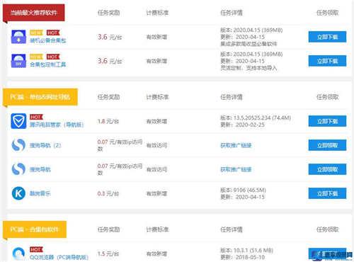Screen dimensions: 354x262
Task: Click 立即下载 for 酷狗音乐
Action: coord(327,193)
